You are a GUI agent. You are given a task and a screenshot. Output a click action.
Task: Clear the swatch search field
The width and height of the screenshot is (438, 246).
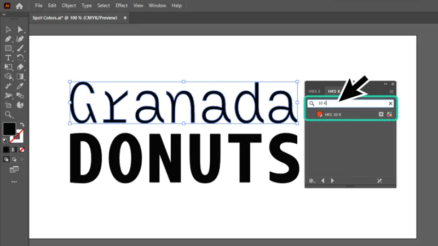pos(390,103)
